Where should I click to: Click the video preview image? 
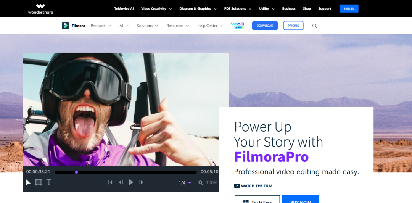tap(126, 110)
